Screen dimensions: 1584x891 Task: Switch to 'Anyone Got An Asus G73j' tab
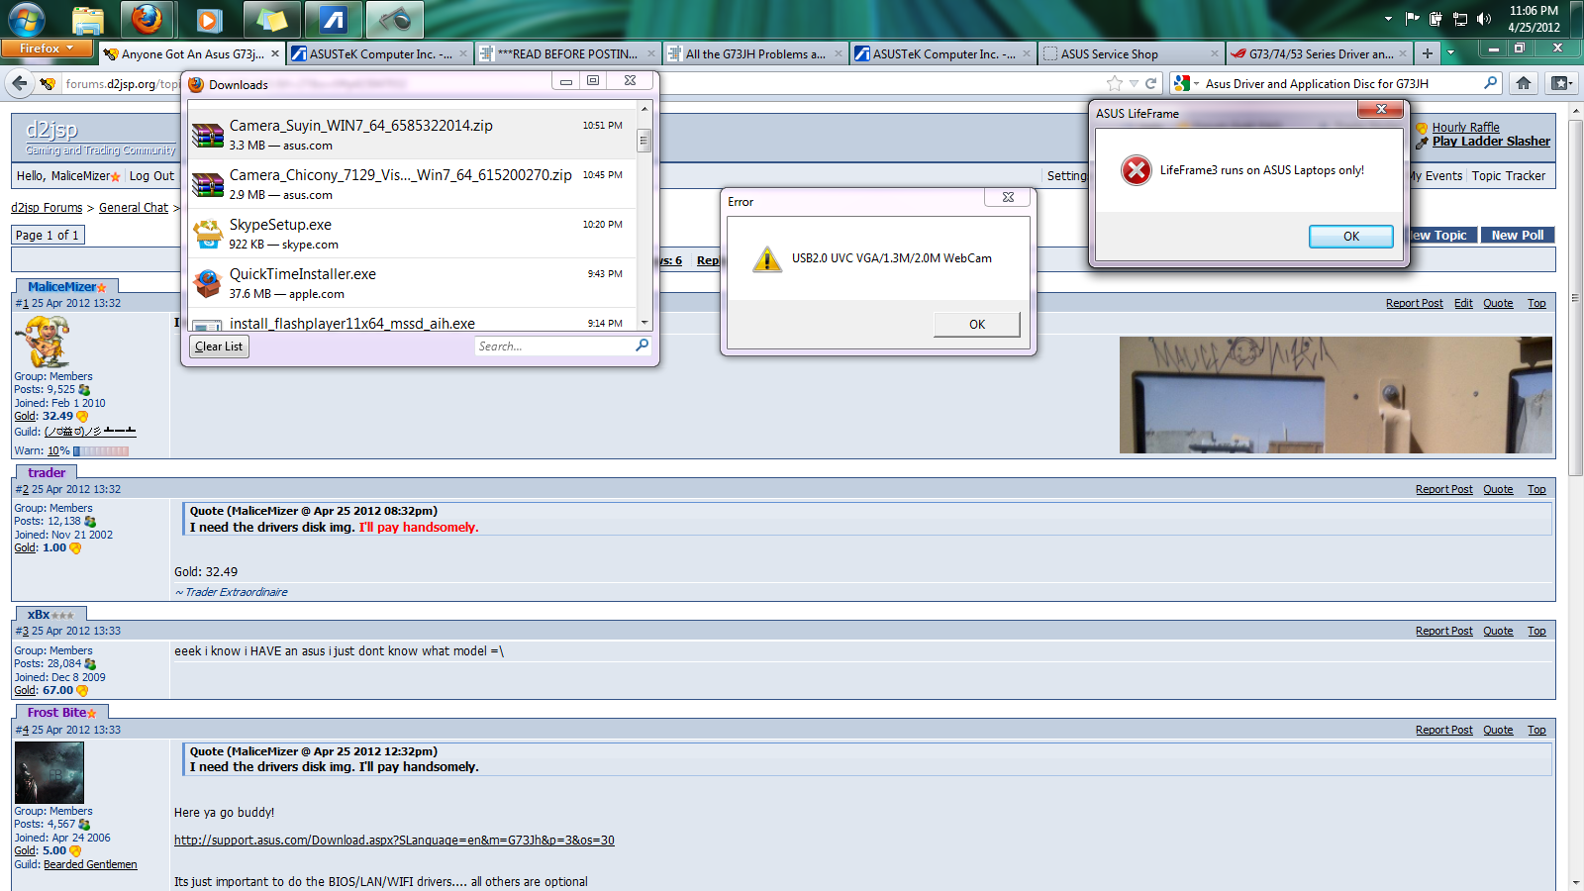tap(192, 54)
